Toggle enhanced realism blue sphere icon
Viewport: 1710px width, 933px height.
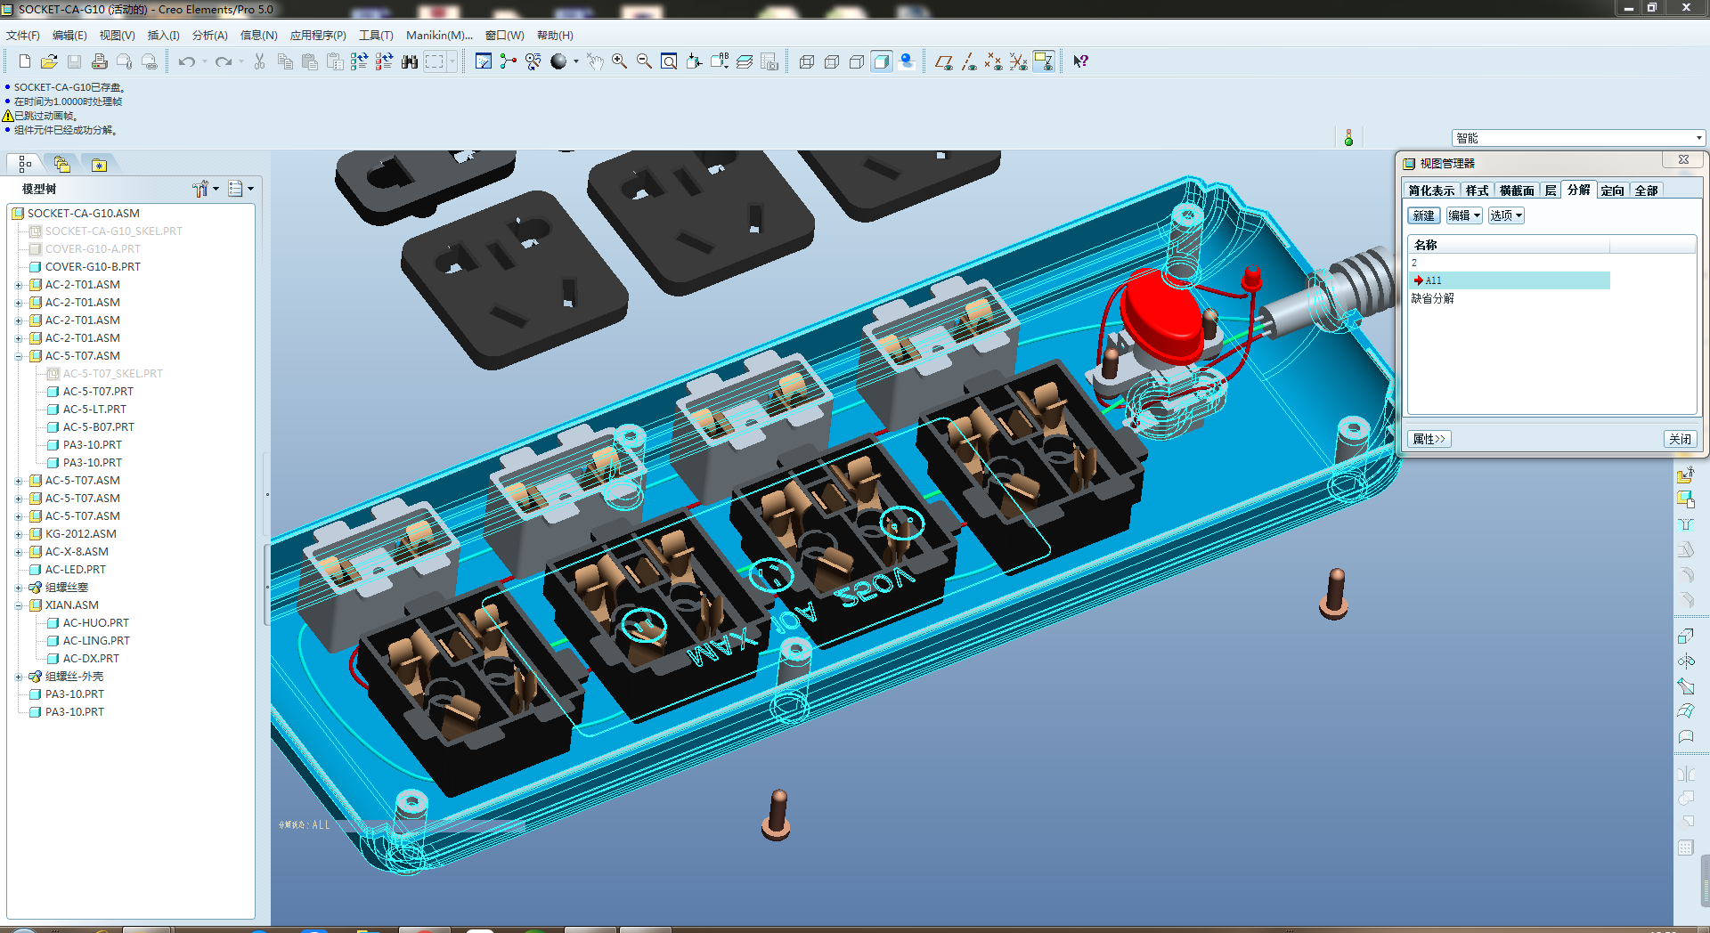907,61
